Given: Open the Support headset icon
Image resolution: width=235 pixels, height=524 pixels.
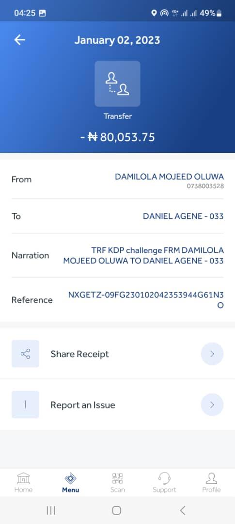Looking at the screenshot, I should coord(164,478).
